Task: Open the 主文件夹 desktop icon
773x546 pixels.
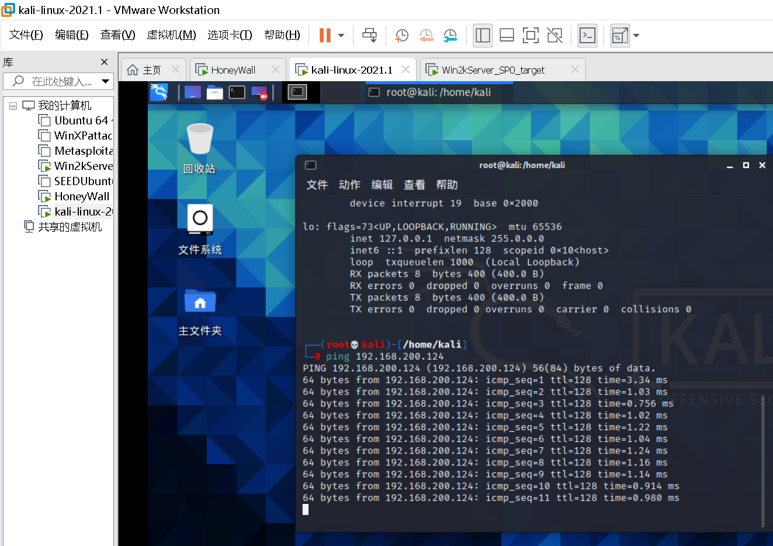Action: coord(200,312)
